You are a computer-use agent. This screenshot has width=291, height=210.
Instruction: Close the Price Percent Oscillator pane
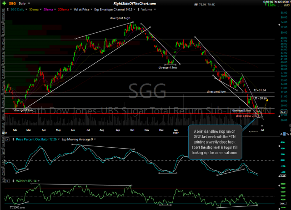[x=7, y=140]
